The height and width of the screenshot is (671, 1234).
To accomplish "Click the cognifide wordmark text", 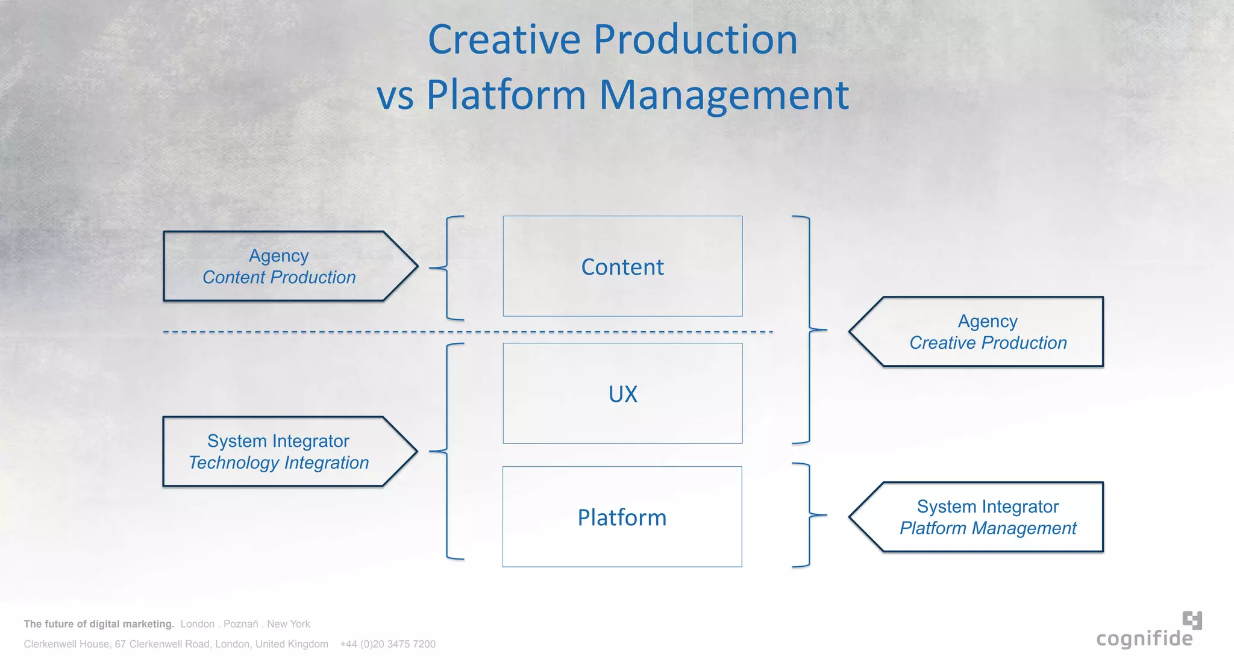I will click(x=1144, y=638).
